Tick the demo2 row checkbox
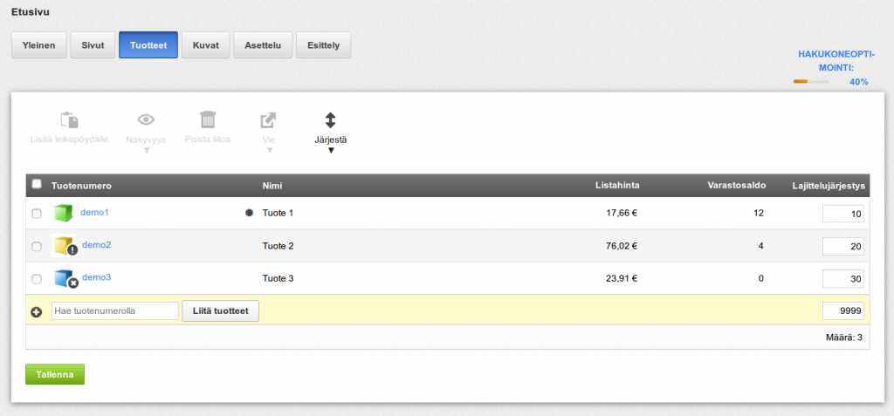 36,246
